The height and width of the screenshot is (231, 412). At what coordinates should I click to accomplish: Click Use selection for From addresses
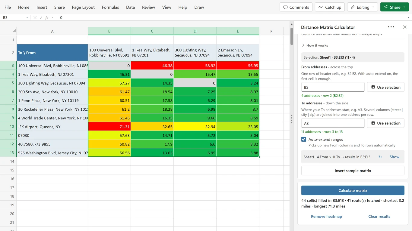click(386, 87)
